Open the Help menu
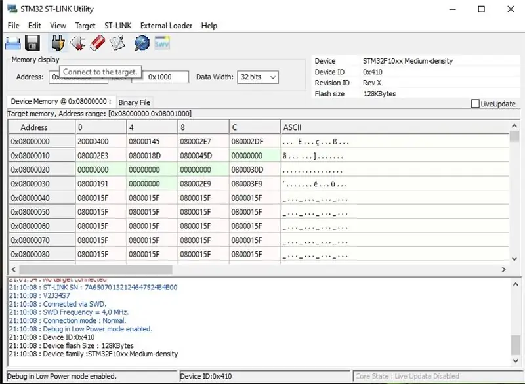525x384 pixels. coord(209,26)
